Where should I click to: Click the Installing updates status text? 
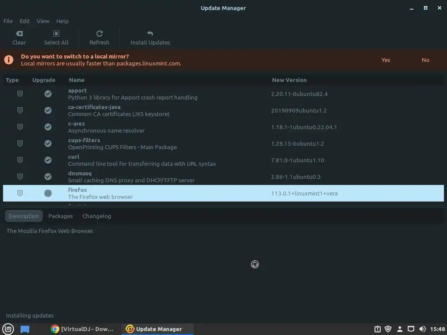30,315
